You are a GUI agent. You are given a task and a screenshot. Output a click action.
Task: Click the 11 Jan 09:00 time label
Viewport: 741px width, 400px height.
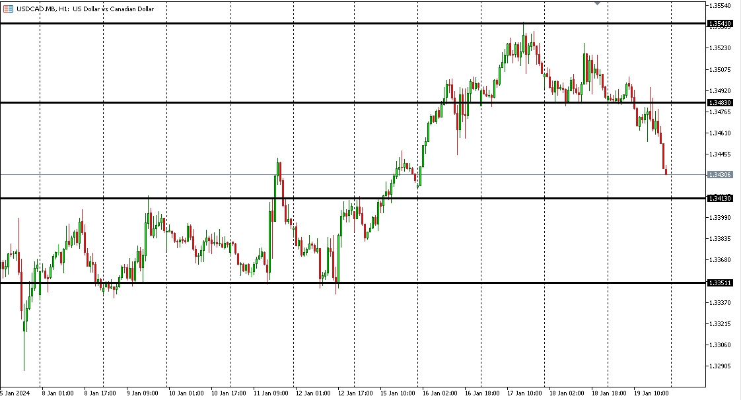[271, 393]
